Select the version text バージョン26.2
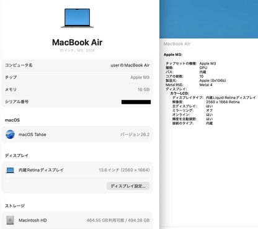The image size is (258, 229). click(135, 135)
